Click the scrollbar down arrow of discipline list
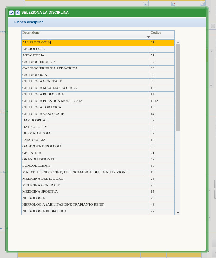This screenshot has height=258, width=216. click(178, 212)
